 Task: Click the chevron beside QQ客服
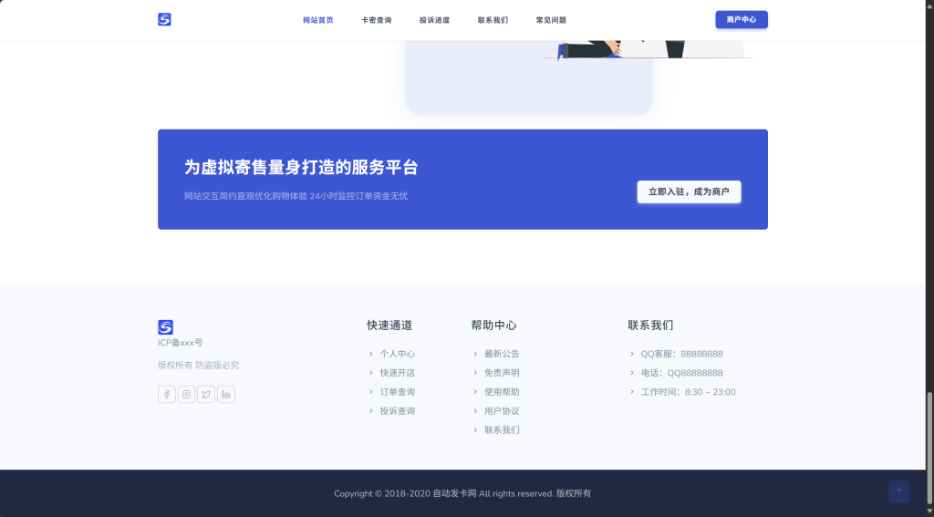[x=632, y=354]
